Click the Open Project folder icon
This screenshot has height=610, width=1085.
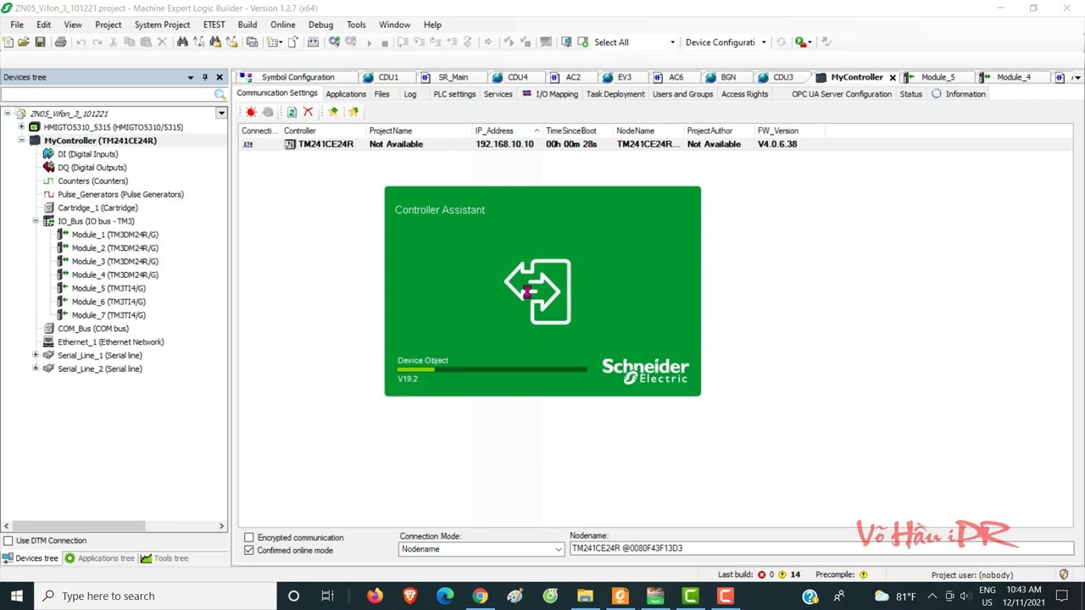click(x=24, y=42)
